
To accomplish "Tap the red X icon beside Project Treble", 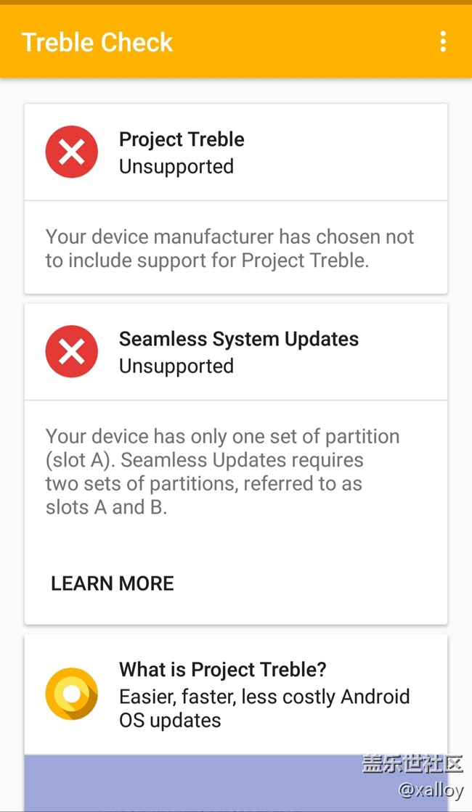I will [x=71, y=152].
